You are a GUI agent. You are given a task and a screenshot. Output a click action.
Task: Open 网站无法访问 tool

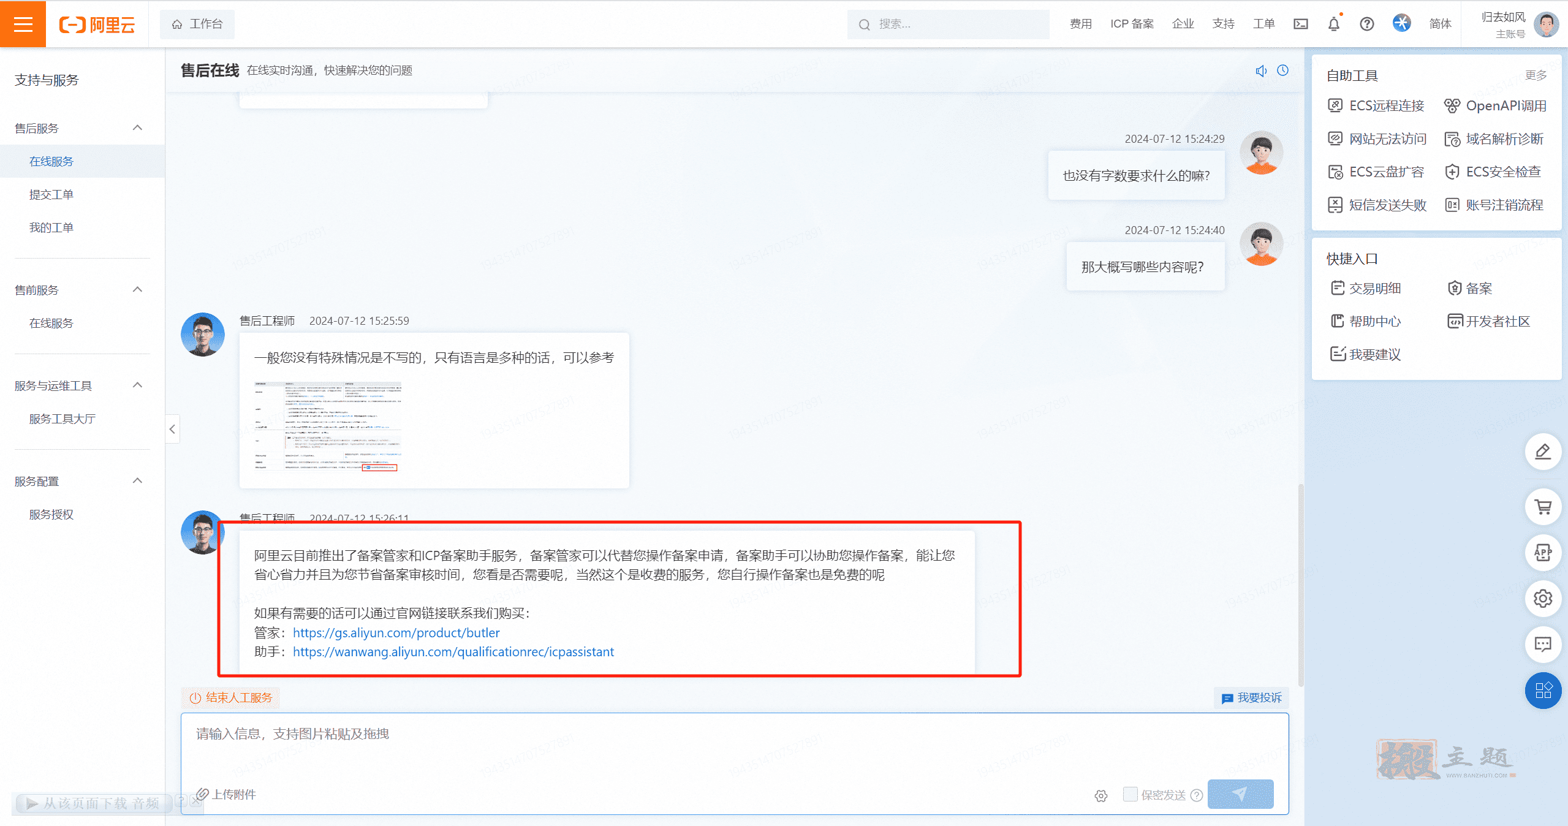click(1377, 138)
